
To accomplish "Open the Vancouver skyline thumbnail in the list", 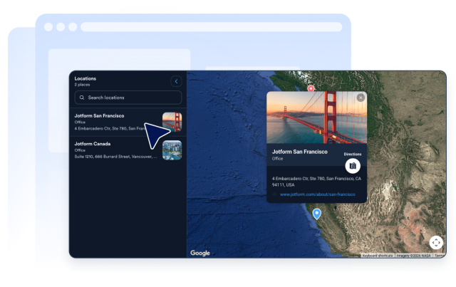I will pos(172,150).
